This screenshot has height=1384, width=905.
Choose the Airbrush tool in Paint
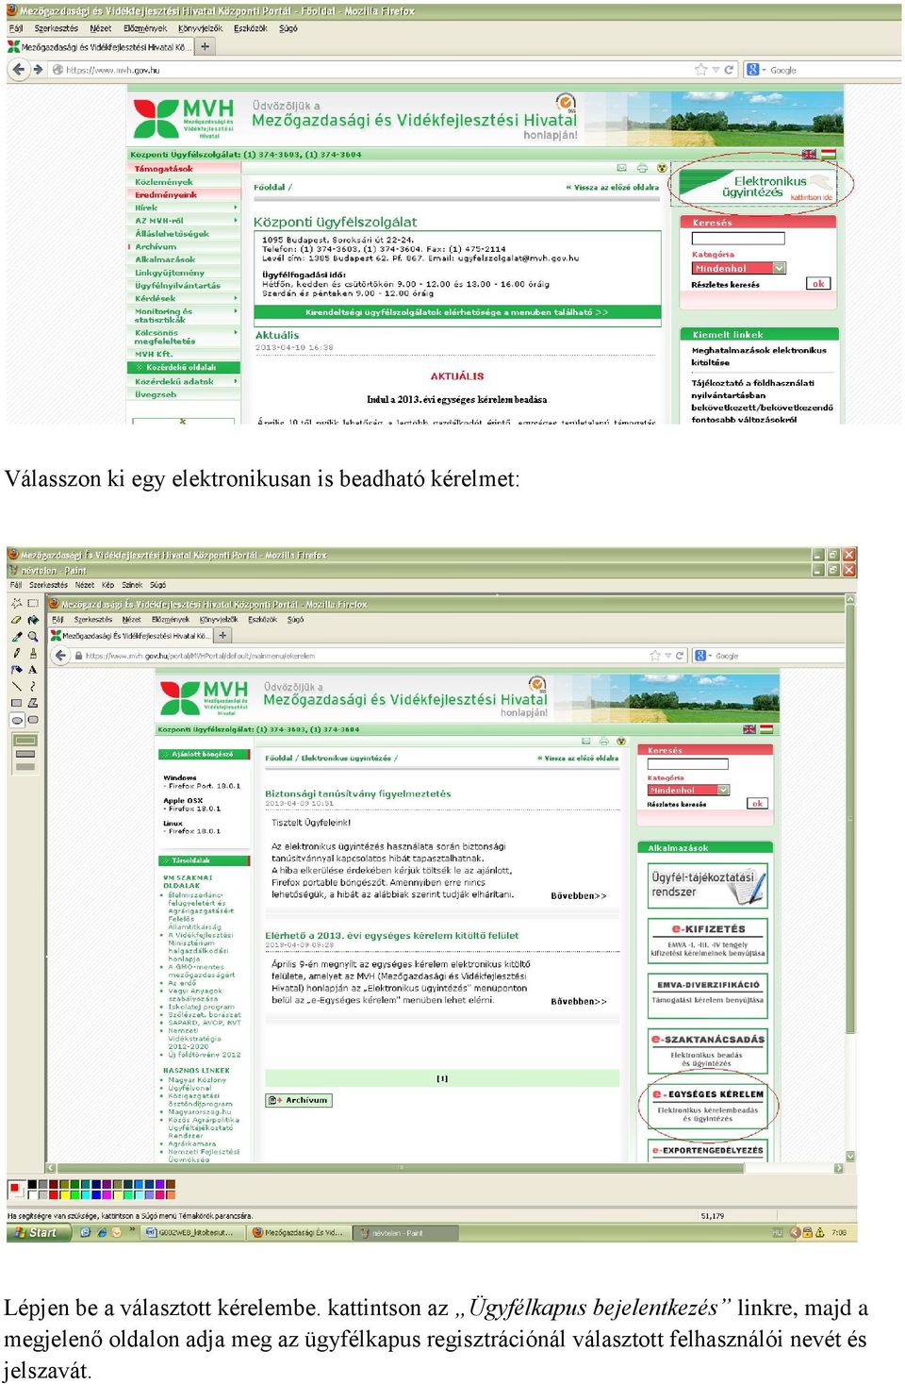tap(16, 670)
